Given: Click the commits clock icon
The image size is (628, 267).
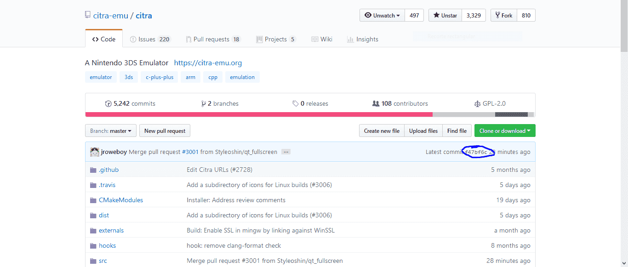Looking at the screenshot, I should (x=108, y=104).
